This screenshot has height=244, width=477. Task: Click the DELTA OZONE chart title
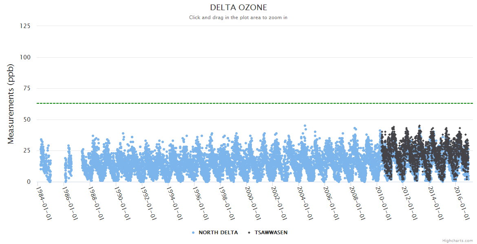[238, 7]
